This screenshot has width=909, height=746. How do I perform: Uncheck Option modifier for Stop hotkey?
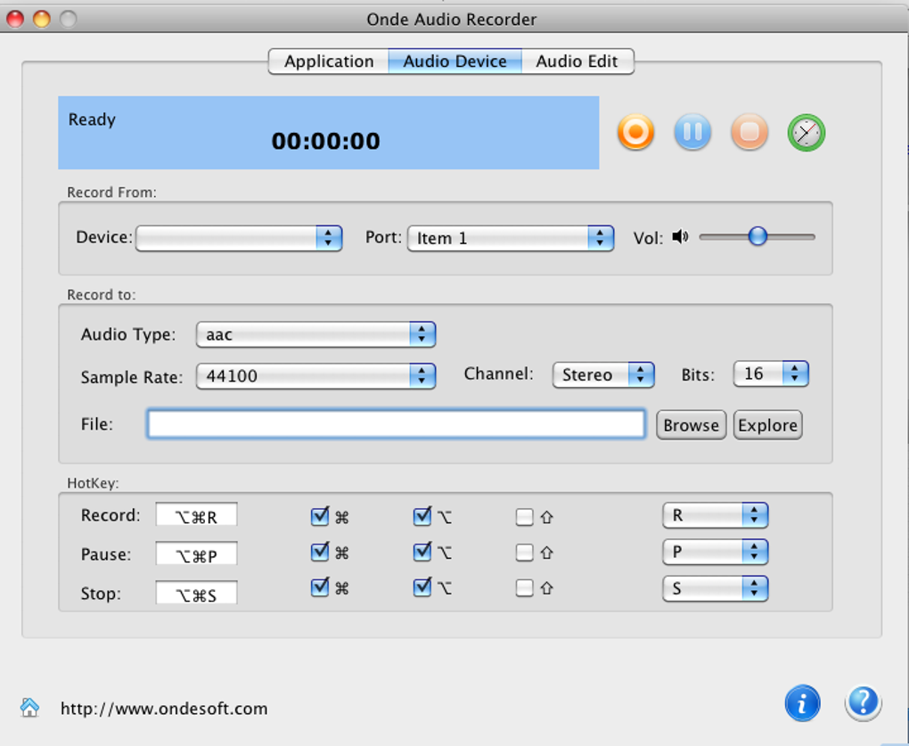pos(422,587)
